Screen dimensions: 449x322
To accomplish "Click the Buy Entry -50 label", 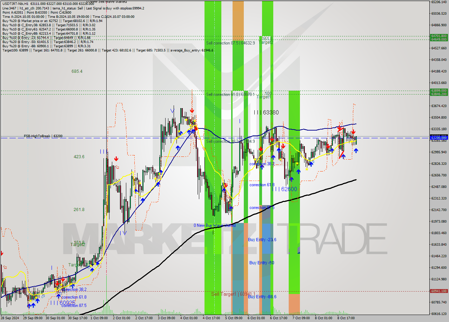I will coord(262,262).
